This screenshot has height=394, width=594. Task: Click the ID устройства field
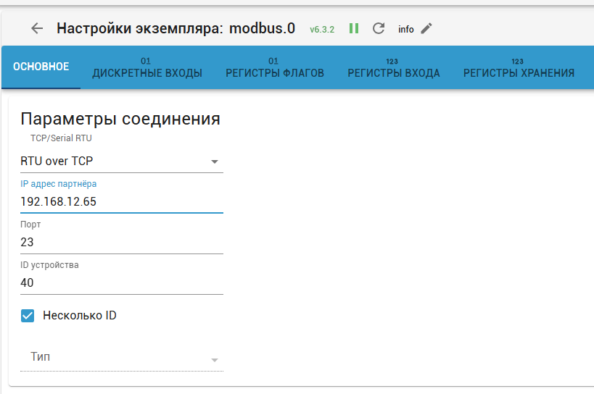(x=121, y=282)
